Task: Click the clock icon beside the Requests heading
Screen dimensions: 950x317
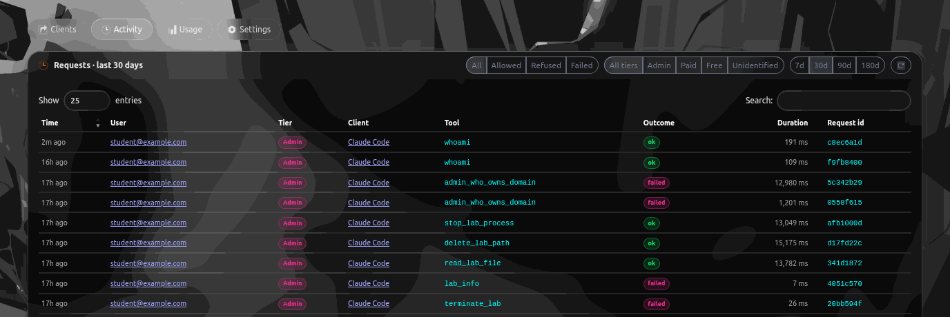Action: click(x=43, y=65)
